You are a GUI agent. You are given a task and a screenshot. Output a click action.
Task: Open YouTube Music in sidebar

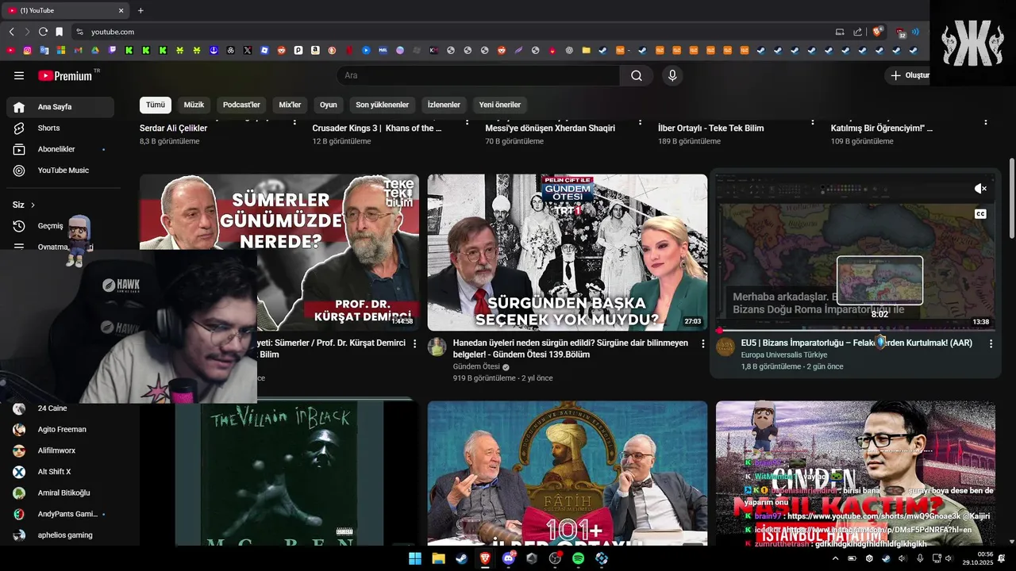pos(60,171)
